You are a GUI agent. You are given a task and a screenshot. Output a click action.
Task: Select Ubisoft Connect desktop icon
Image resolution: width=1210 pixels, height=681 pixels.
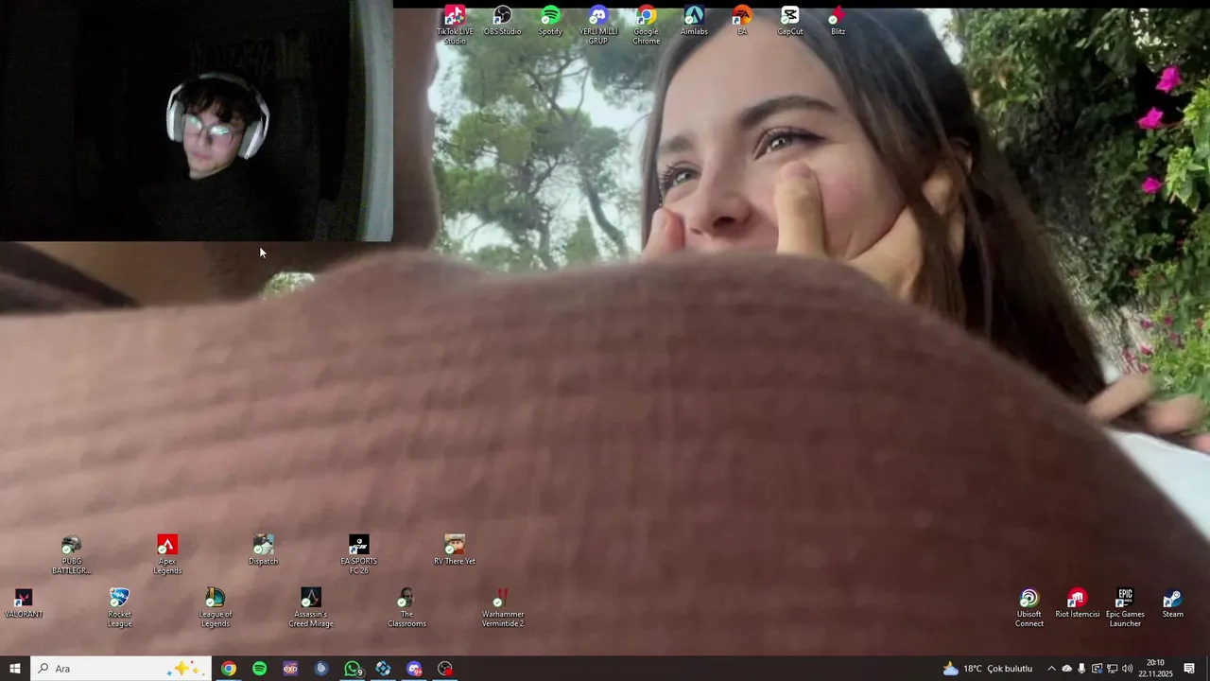[1029, 608]
